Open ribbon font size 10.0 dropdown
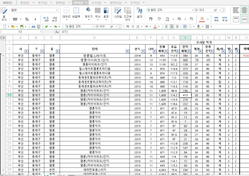The image size is (249, 176). (x=220, y=10)
